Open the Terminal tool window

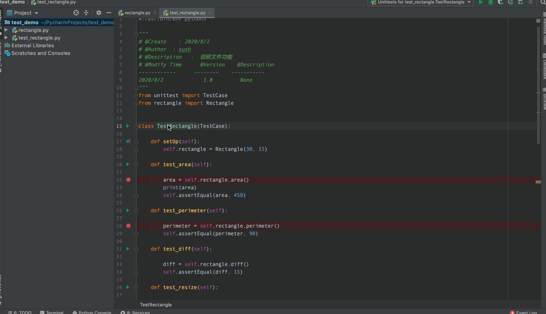click(x=52, y=312)
